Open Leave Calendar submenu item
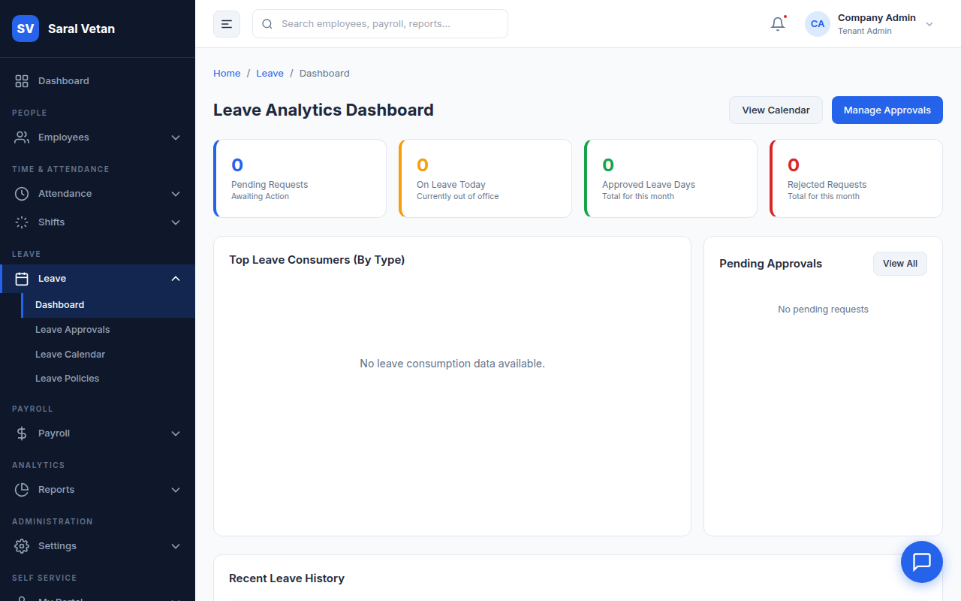The height and width of the screenshot is (601, 961). 108,355
